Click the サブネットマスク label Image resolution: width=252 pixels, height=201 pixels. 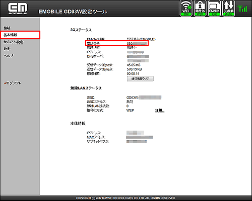(98, 142)
